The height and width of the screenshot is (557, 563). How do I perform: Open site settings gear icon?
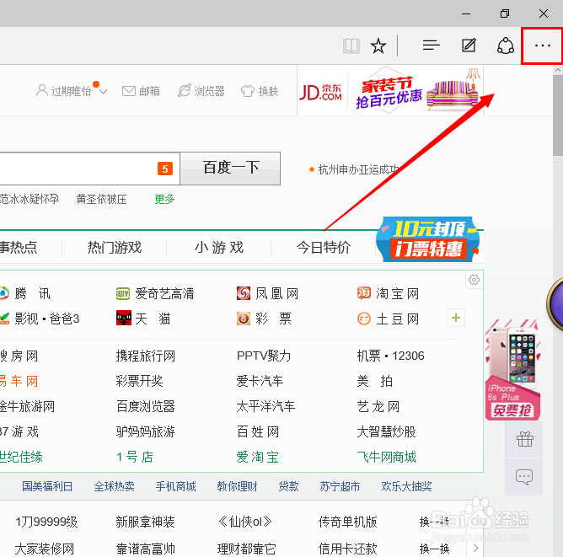pyautogui.click(x=474, y=280)
